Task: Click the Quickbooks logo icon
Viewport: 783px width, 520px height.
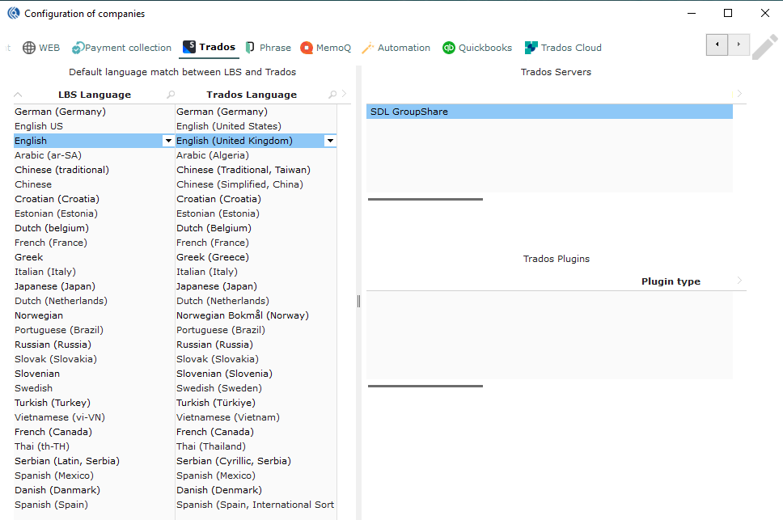Action: 449,48
